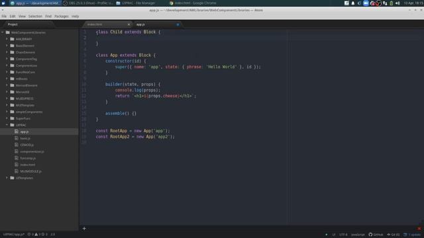This screenshot has height=238, width=424.
Task: Expand the MUIEXPRESS folder arrow
Action: 7,99
